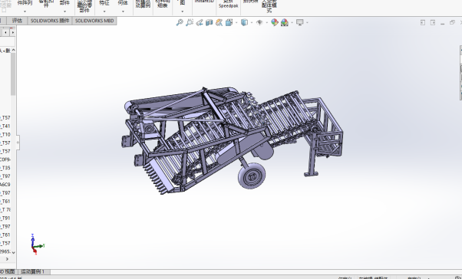The width and height of the screenshot is (462, 279).
Task: Click the feature tree scroll-down chevron
Action: 13,252
